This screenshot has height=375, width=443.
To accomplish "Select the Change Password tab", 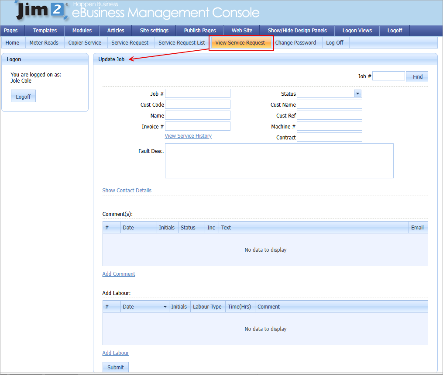I will click(x=297, y=42).
